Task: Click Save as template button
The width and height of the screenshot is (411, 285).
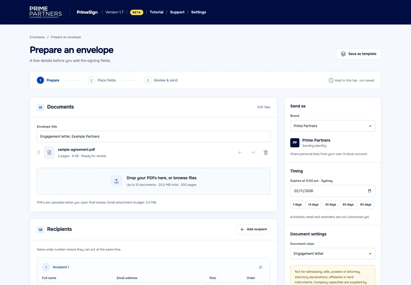Action: tap(358, 54)
